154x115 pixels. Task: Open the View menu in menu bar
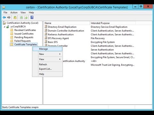[x=23, y=12]
